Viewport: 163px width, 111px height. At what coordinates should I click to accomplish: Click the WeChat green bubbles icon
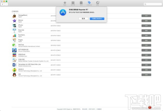click(14, 45)
